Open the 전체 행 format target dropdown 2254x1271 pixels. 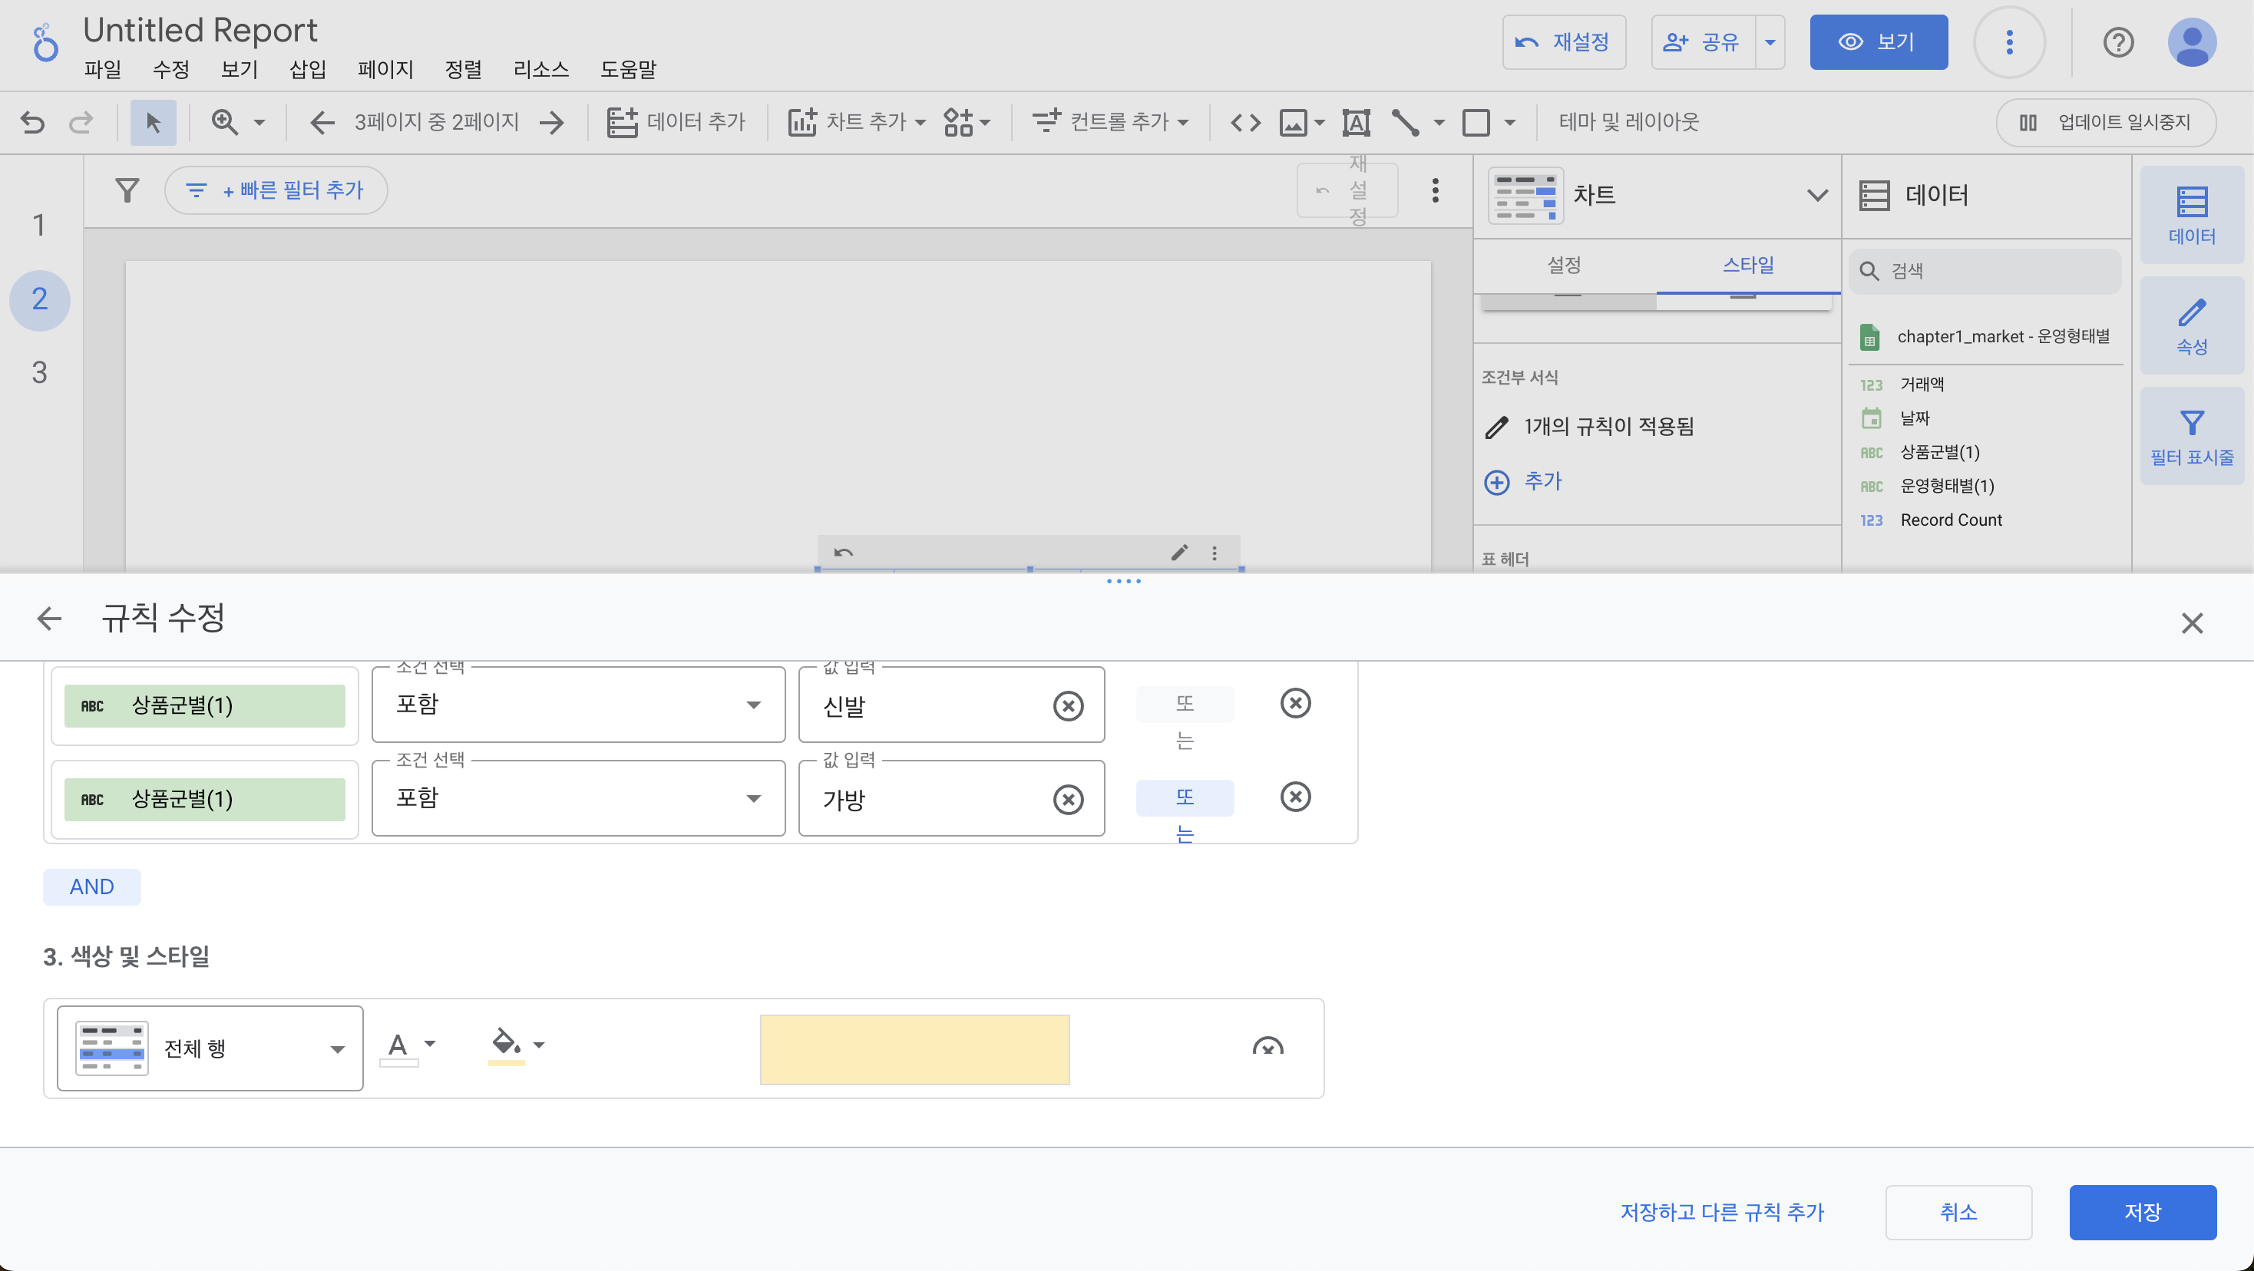pyautogui.click(x=210, y=1047)
